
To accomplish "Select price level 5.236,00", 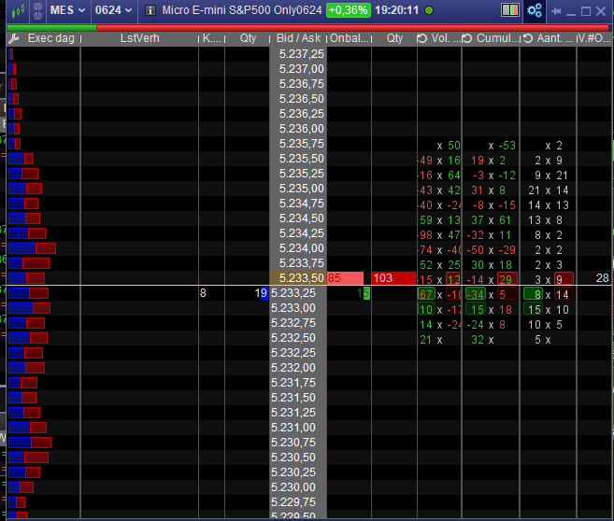I will pos(298,129).
